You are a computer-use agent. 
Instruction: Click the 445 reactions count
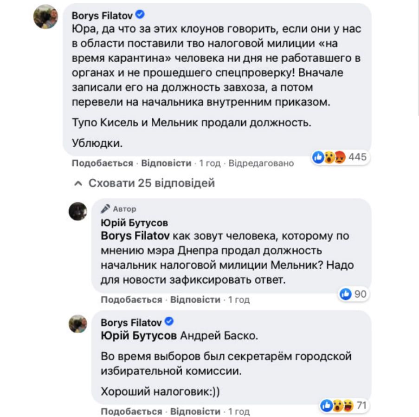(x=357, y=157)
